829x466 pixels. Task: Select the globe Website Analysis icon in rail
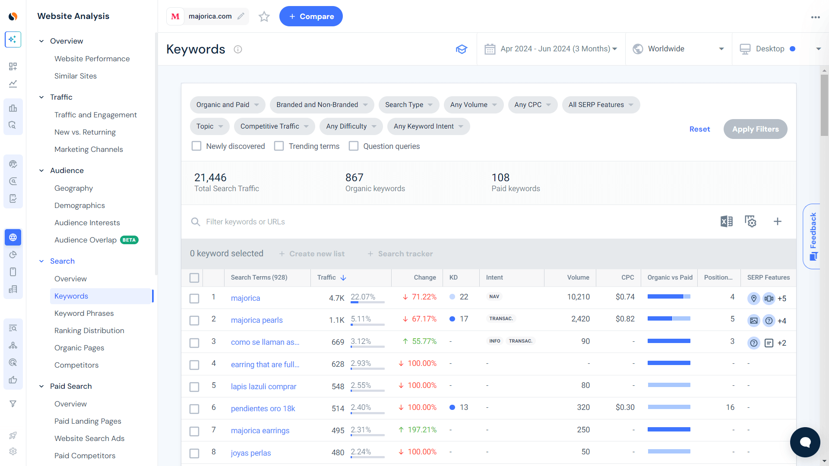pyautogui.click(x=13, y=237)
